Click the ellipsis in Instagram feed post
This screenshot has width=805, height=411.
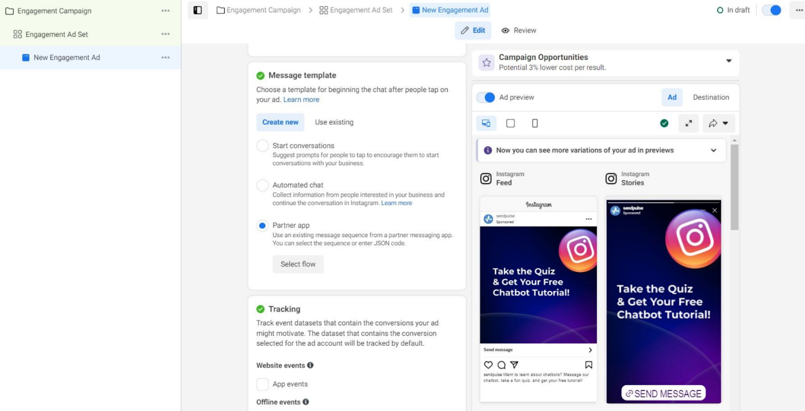point(589,219)
